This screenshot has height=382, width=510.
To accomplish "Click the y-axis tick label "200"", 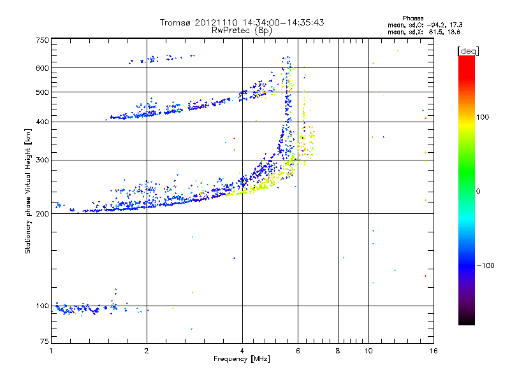I will coord(42,214).
